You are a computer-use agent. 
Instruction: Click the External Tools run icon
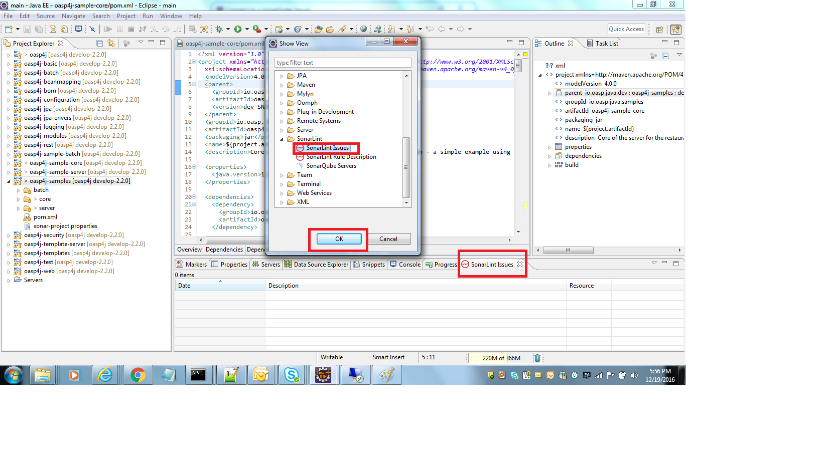(256, 29)
